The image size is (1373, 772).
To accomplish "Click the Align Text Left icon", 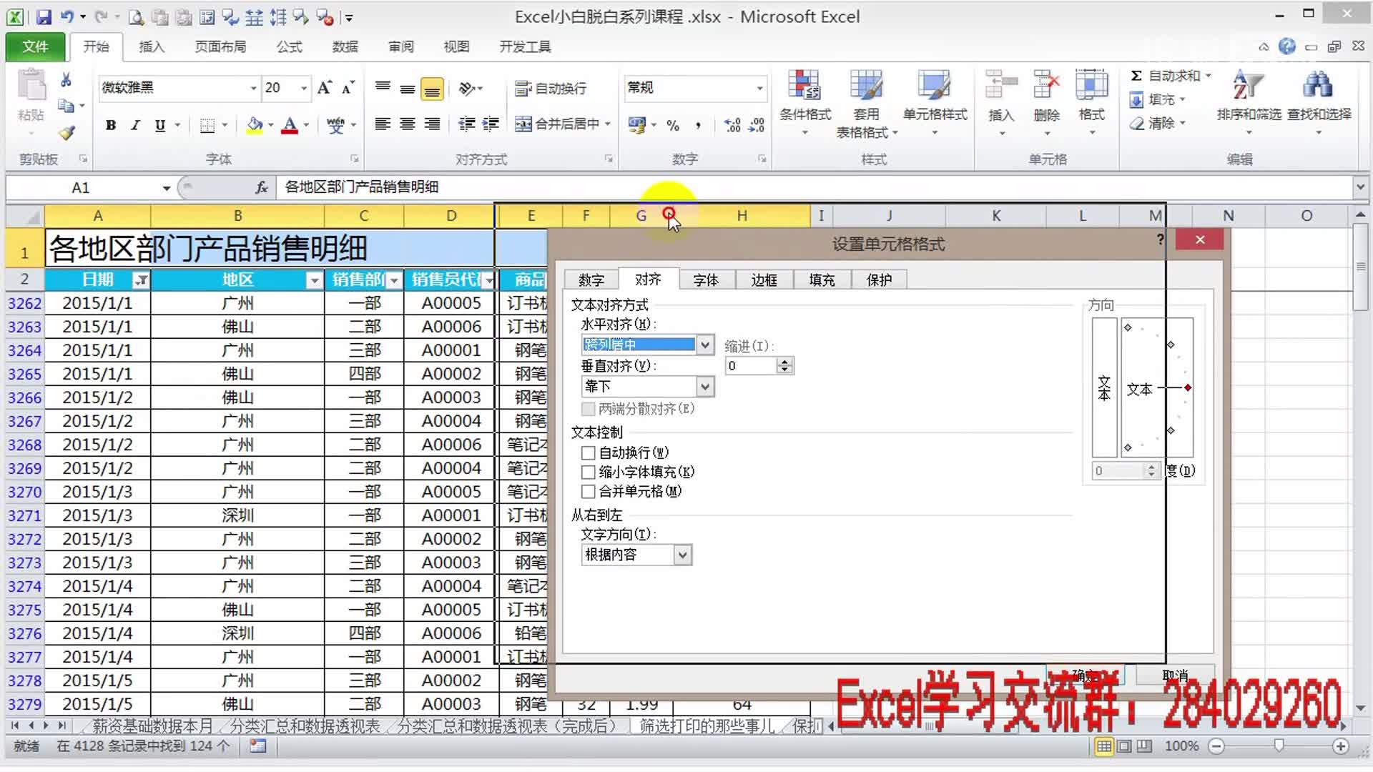I will coord(383,124).
